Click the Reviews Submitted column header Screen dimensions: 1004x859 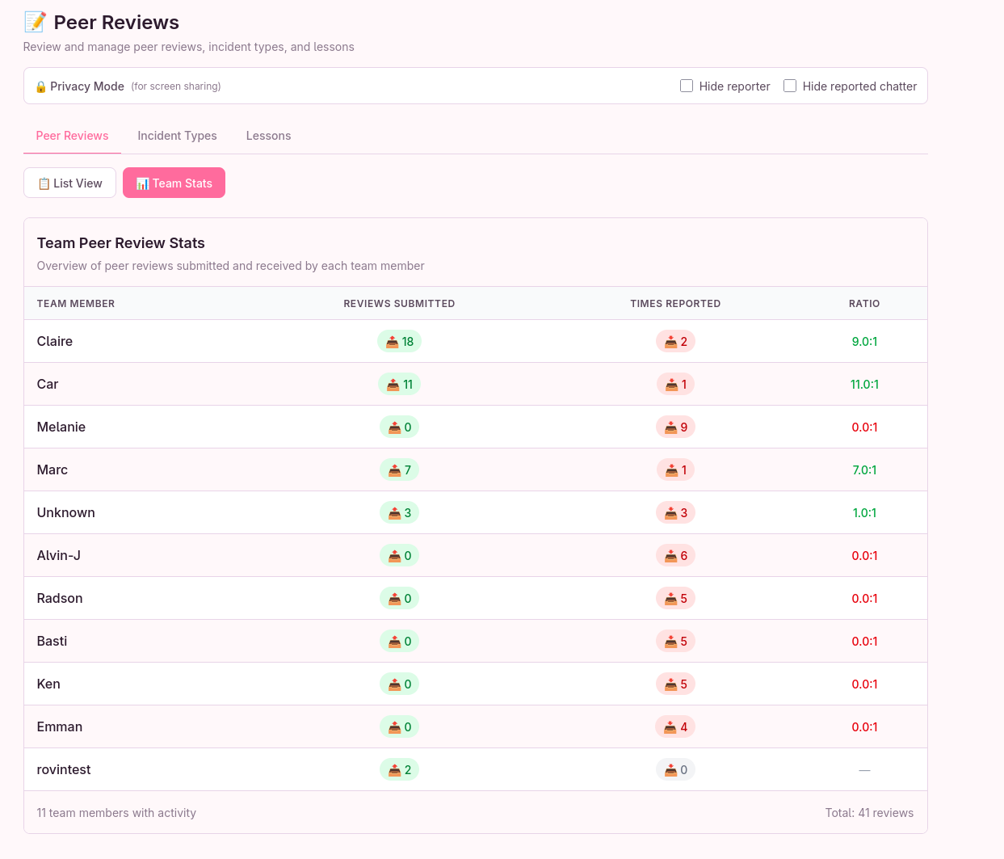tap(399, 304)
